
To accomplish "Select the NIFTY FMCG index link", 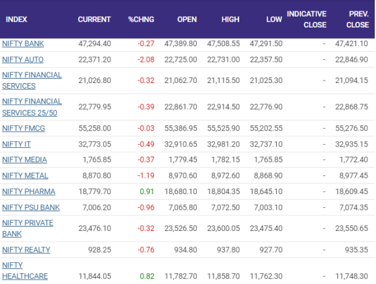I will click(x=24, y=128).
